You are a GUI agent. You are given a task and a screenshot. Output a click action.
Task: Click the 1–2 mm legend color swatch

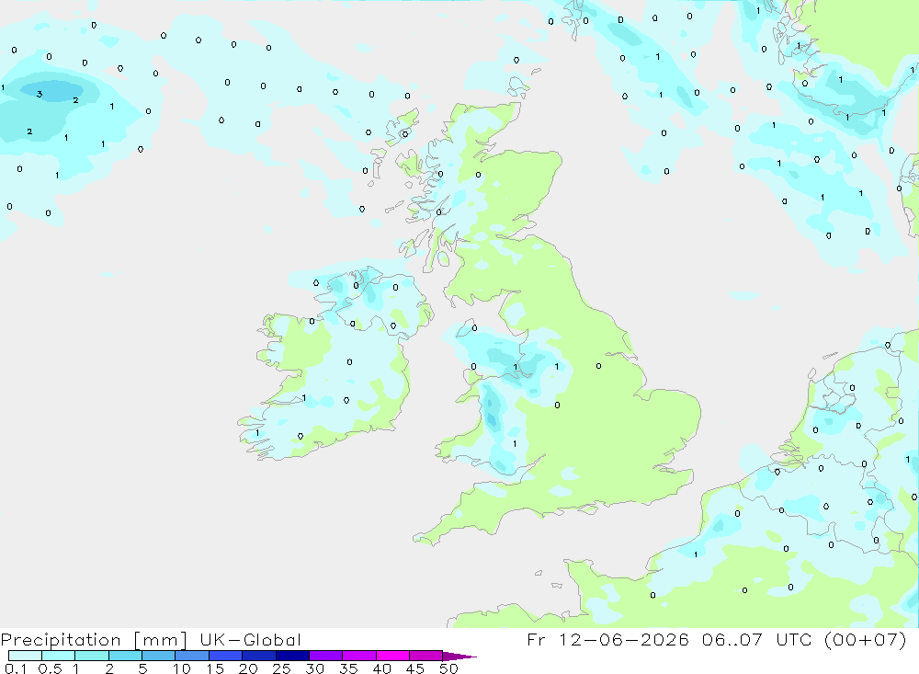(x=92, y=656)
